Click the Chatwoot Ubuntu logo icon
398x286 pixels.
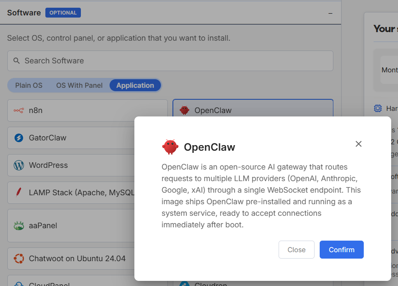tap(19, 259)
